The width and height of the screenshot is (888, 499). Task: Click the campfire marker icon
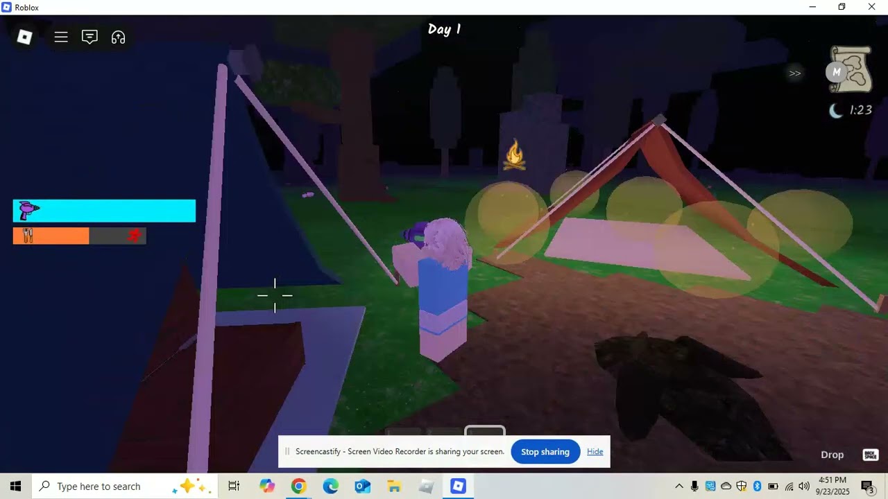tap(514, 155)
